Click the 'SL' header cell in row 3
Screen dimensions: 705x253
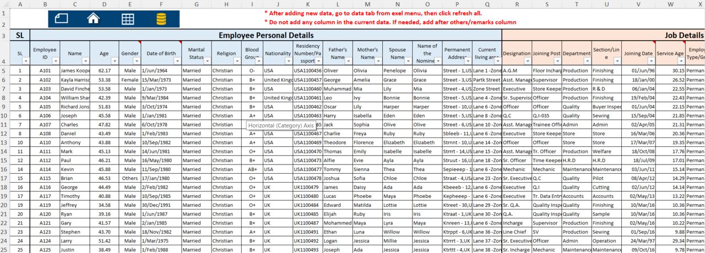tap(20, 35)
